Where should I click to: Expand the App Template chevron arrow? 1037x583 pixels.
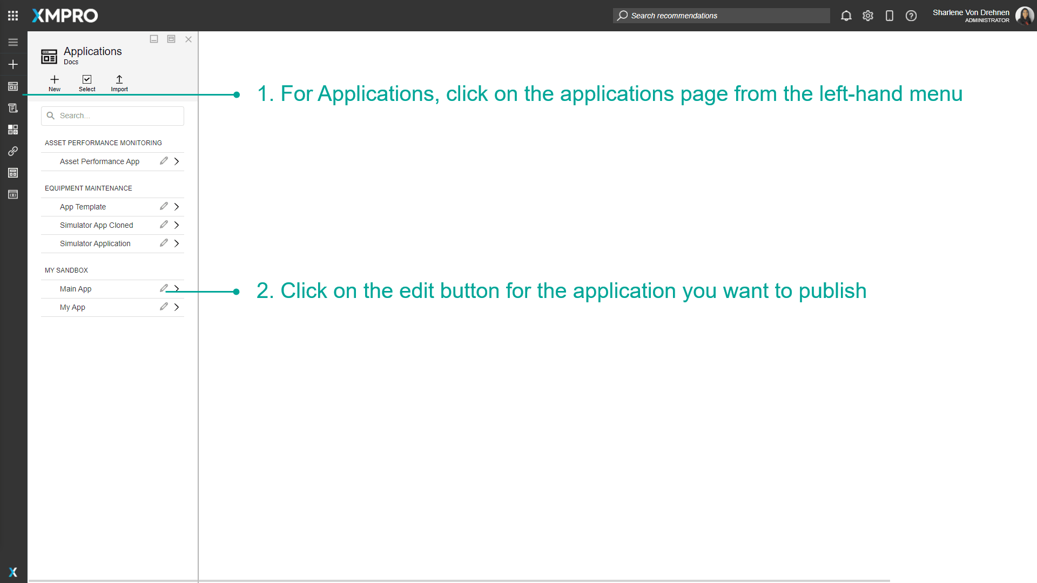click(177, 207)
